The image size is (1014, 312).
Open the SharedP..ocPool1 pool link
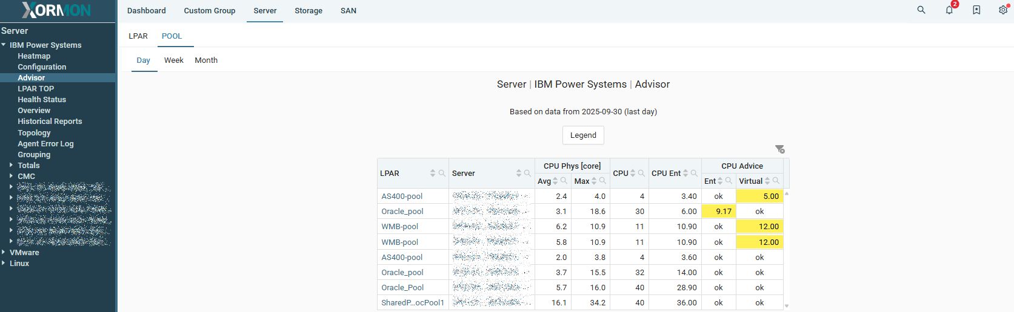[x=412, y=303]
